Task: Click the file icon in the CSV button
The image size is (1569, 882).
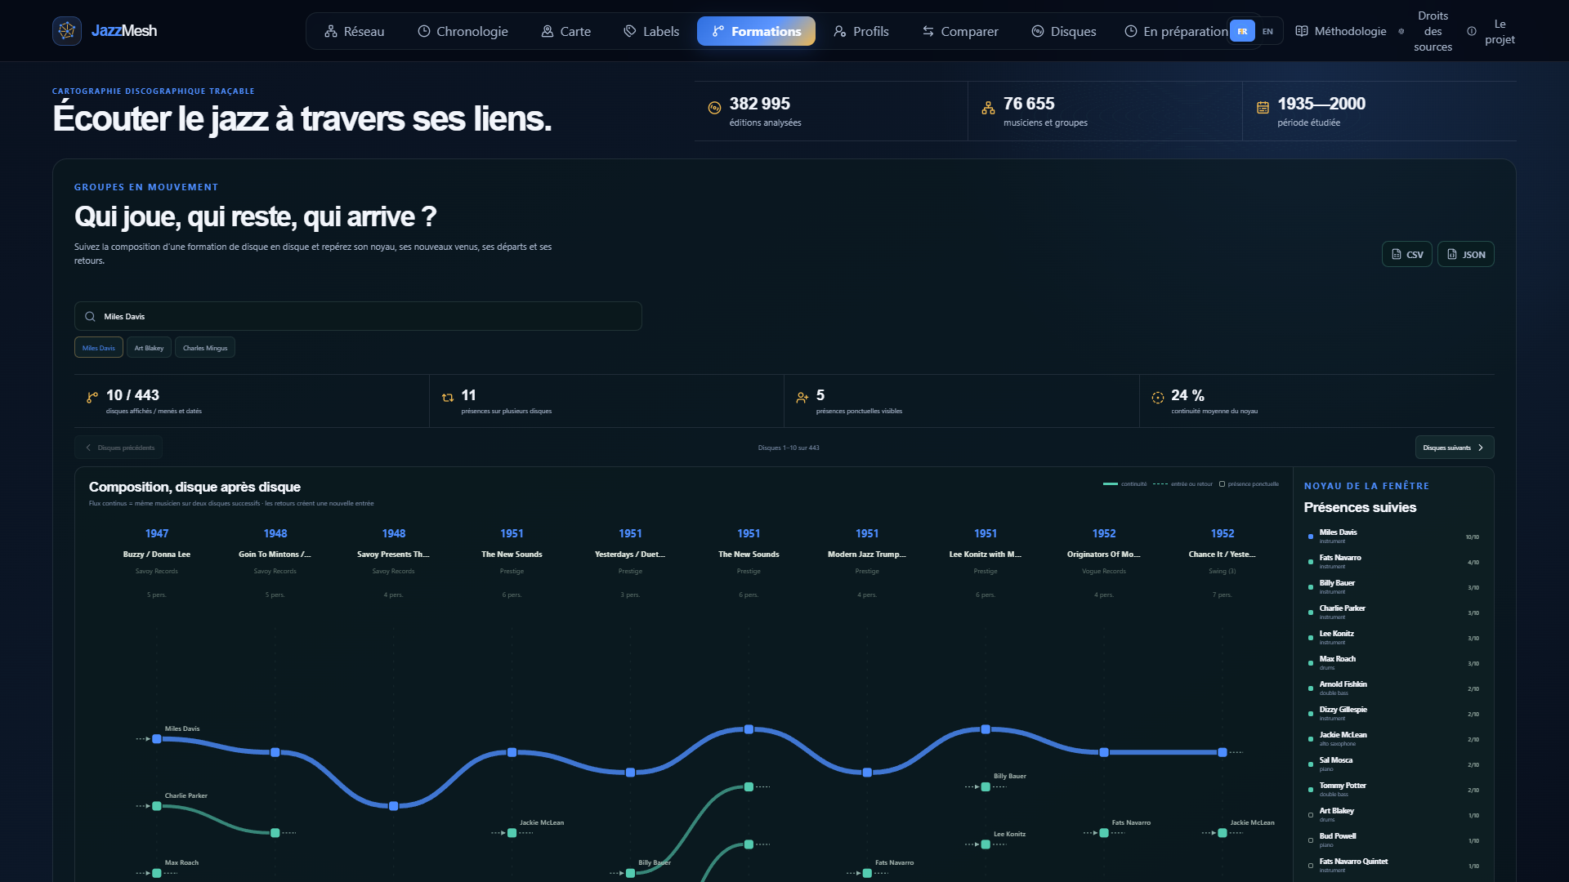Action: point(1397,254)
